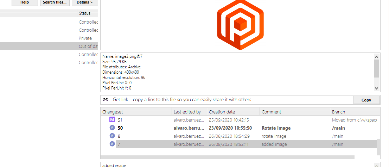Click the history list vertical scrollbar
Viewport: 389px width, 167px height.
click(x=378, y=147)
